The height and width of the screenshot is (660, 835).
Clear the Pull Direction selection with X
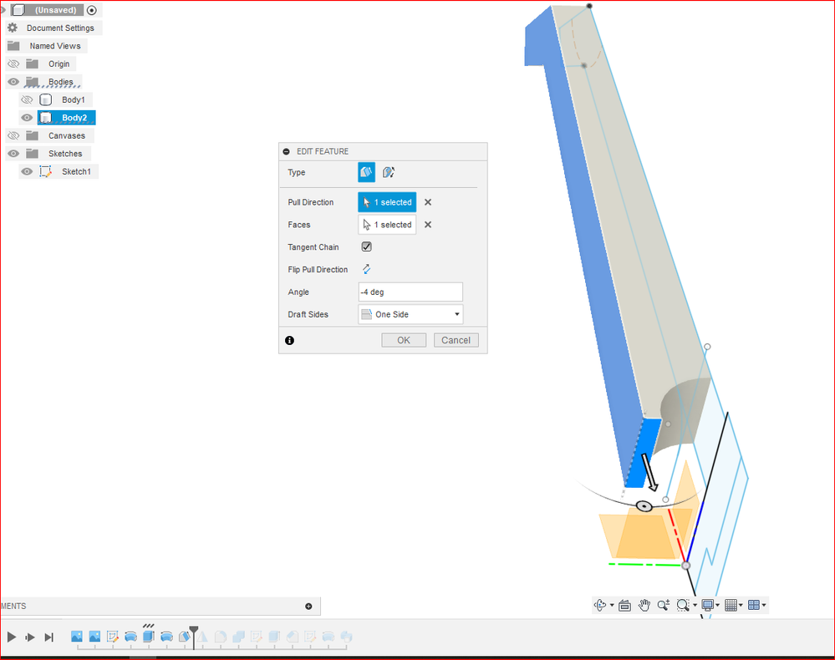pos(428,202)
